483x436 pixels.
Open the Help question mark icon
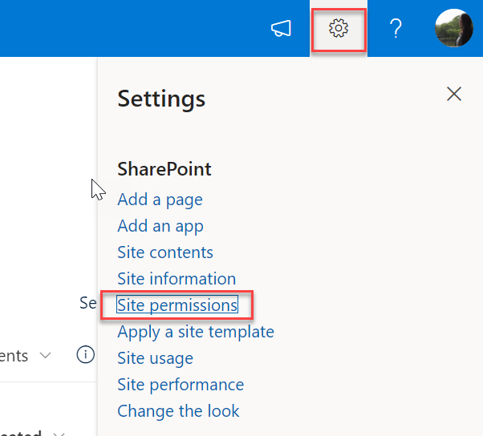click(396, 28)
